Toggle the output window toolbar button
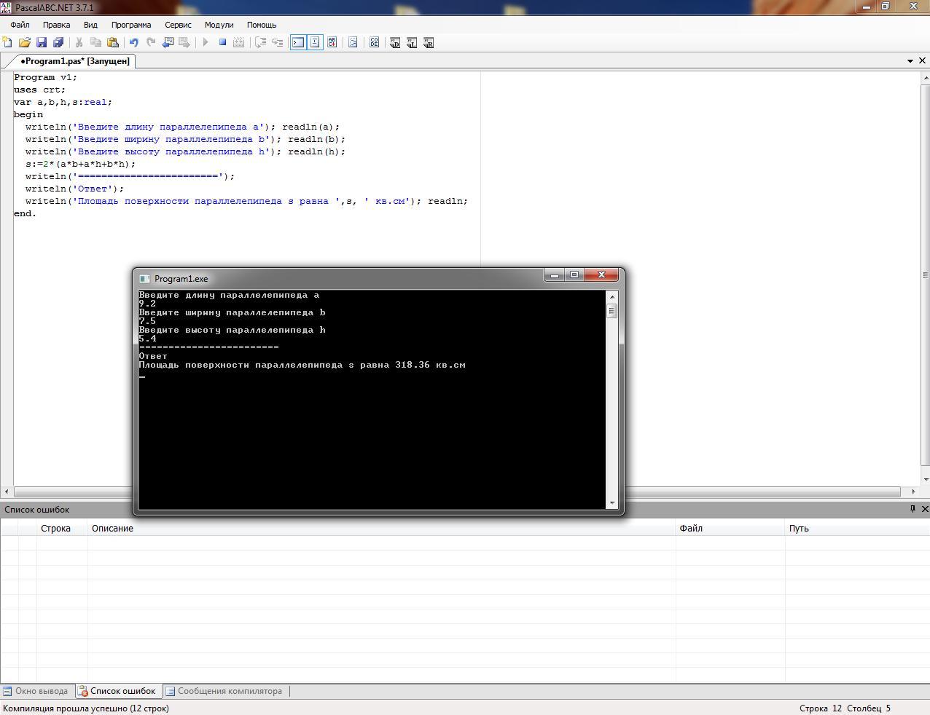 298,42
